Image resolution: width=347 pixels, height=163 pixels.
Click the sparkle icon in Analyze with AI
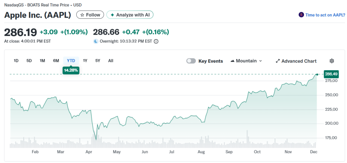tap(112, 15)
